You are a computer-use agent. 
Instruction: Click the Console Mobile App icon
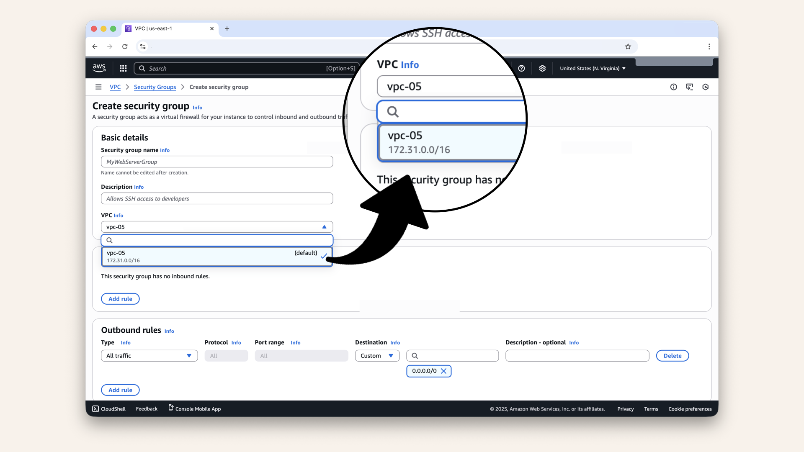[170, 408]
